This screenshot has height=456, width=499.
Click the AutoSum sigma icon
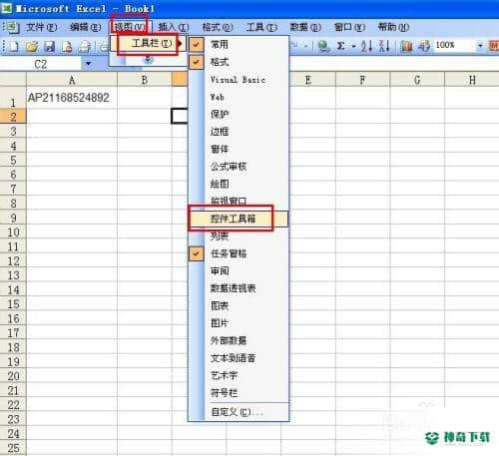(340, 46)
